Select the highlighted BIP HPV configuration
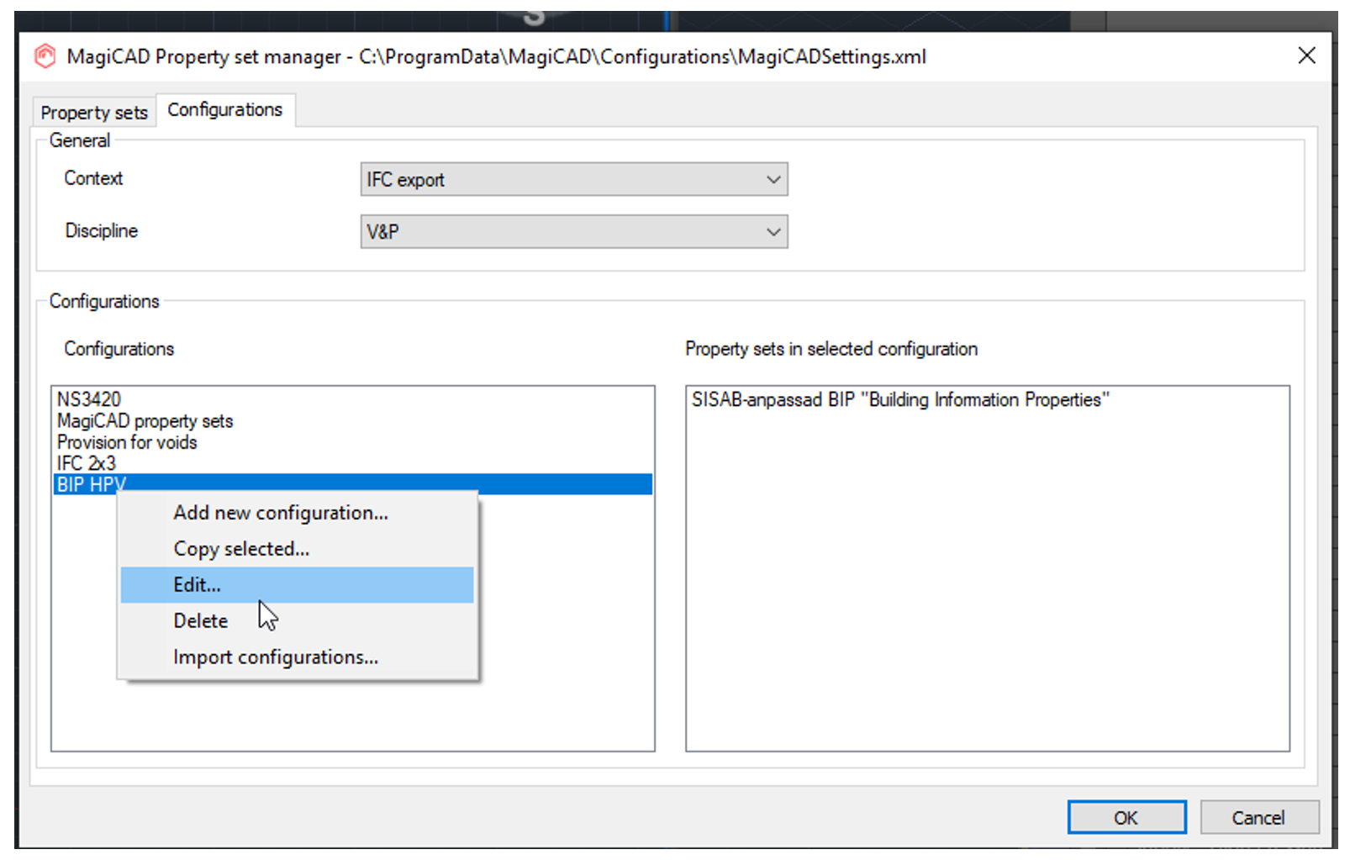 tap(352, 484)
